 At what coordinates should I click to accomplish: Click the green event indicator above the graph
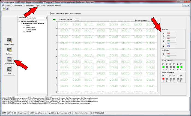pos(54,20)
